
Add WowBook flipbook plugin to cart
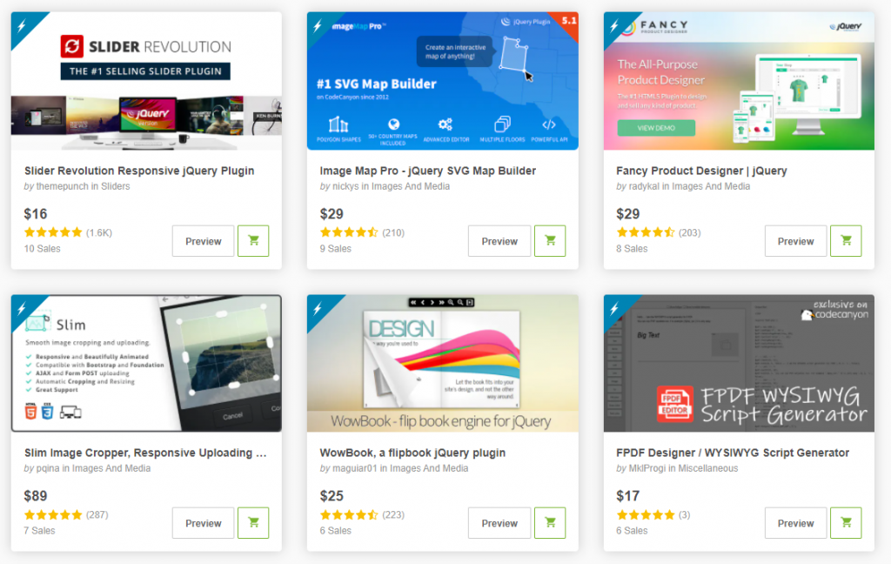[x=550, y=523]
